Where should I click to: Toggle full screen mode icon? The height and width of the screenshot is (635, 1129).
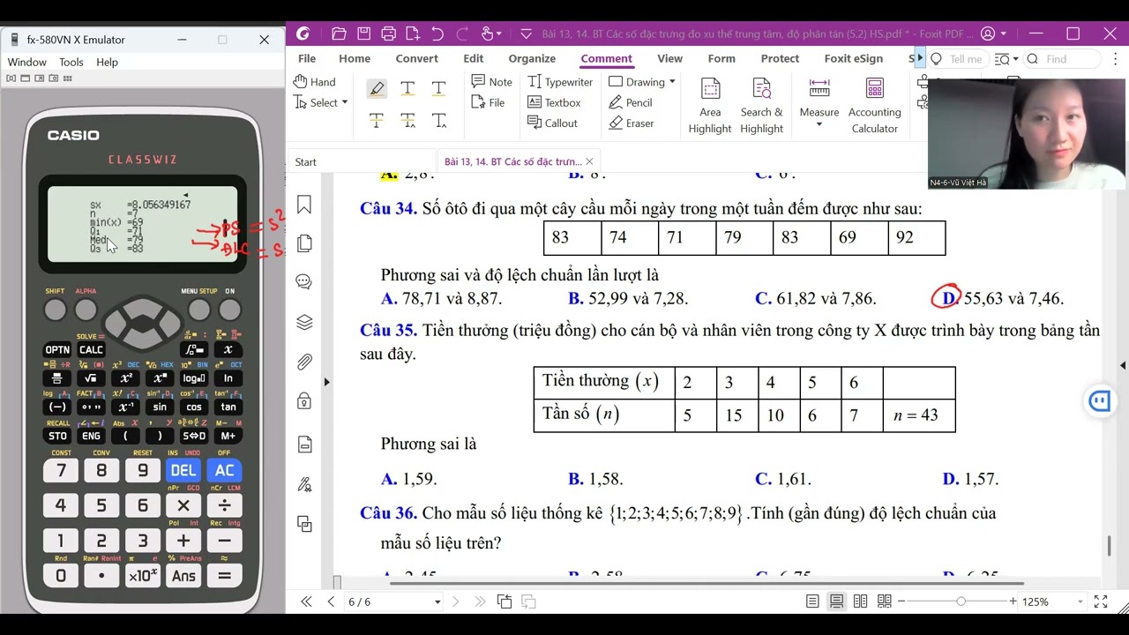click(x=1101, y=601)
